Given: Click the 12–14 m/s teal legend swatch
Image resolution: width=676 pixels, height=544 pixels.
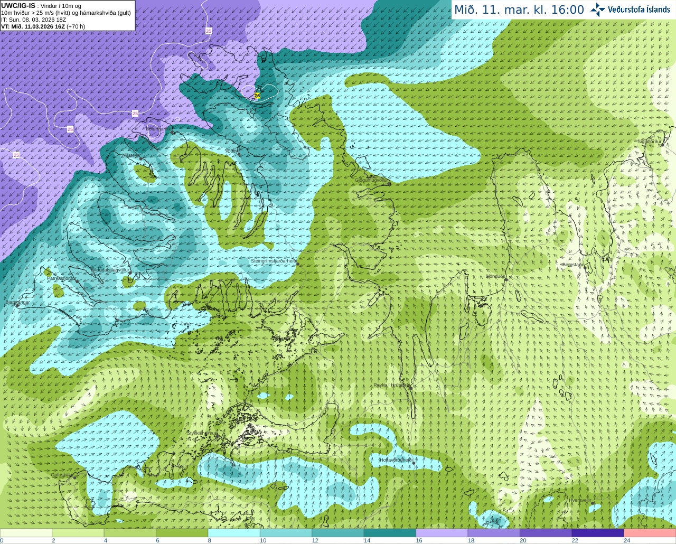Looking at the screenshot, I should point(338,533).
